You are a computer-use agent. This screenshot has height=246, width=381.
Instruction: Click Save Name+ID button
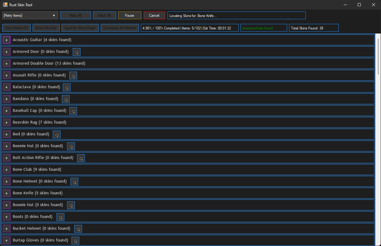click(x=16, y=28)
